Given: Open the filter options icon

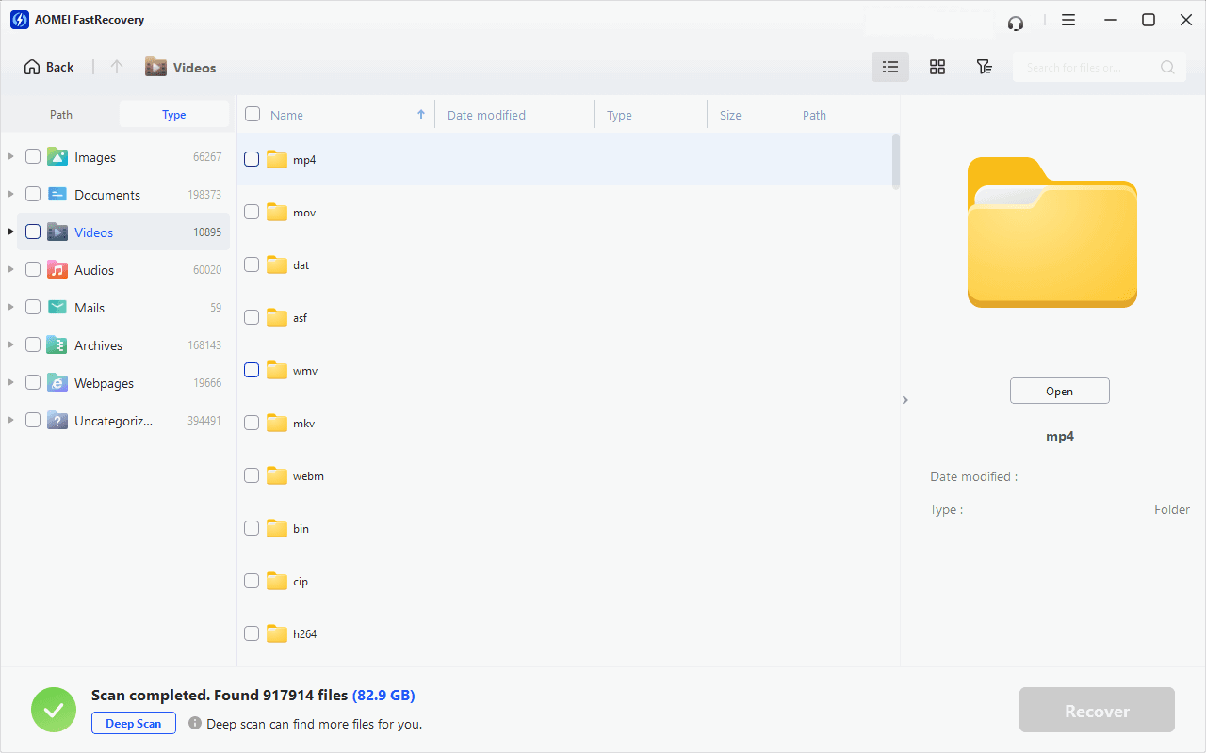Looking at the screenshot, I should [x=984, y=67].
